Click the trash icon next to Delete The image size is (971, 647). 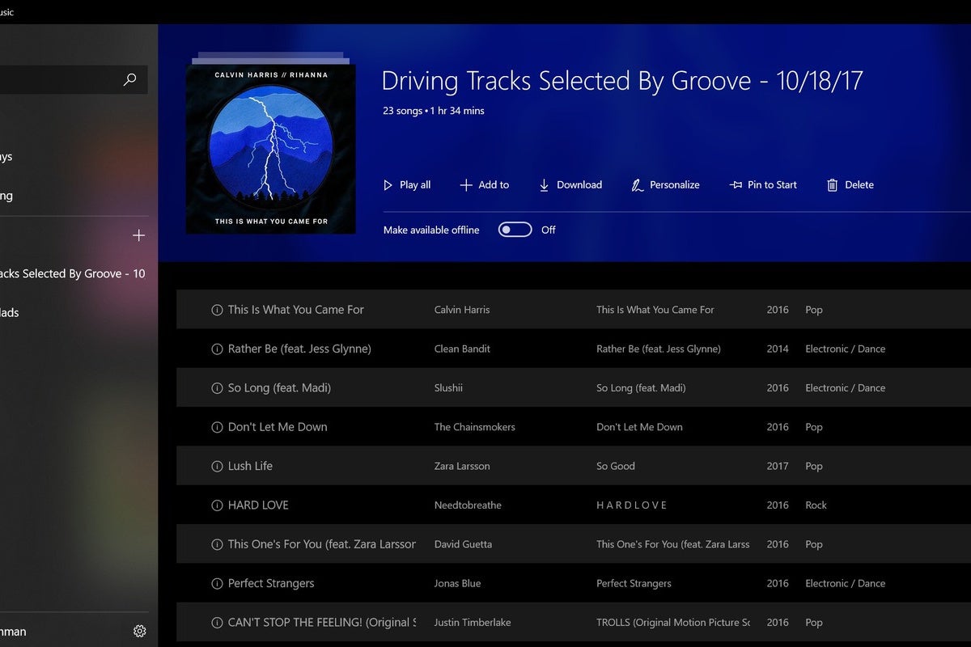pos(832,185)
